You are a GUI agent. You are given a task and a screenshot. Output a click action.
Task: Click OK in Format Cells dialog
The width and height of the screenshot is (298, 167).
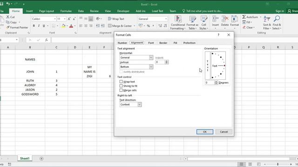[205, 132]
